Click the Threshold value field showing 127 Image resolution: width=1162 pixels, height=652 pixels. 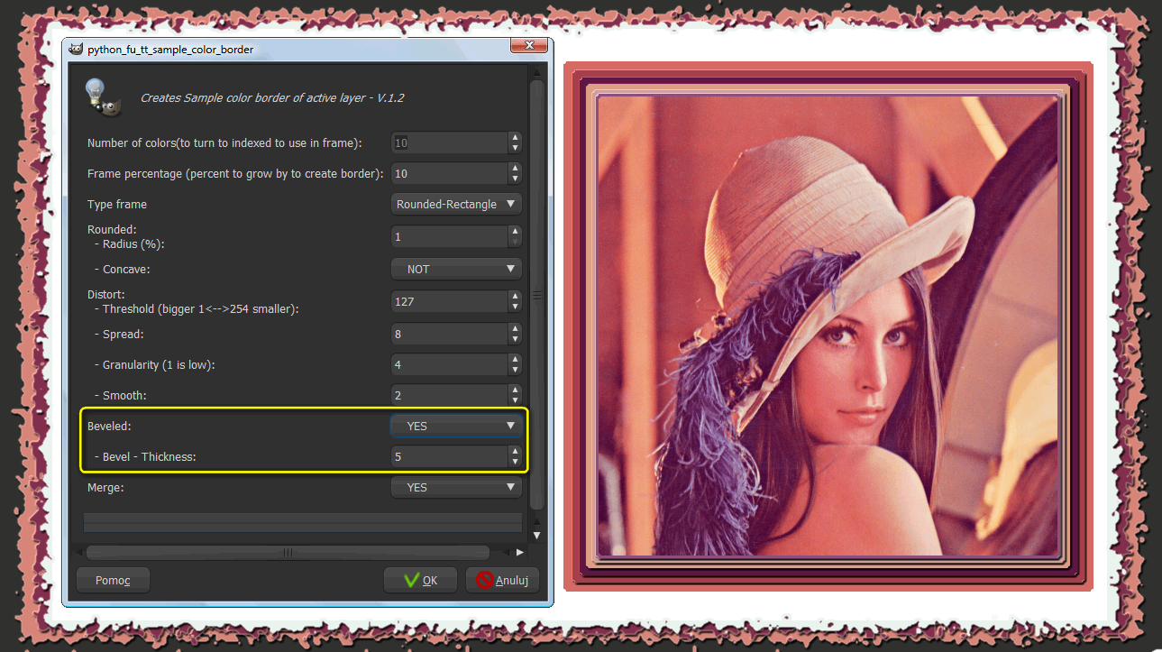450,301
